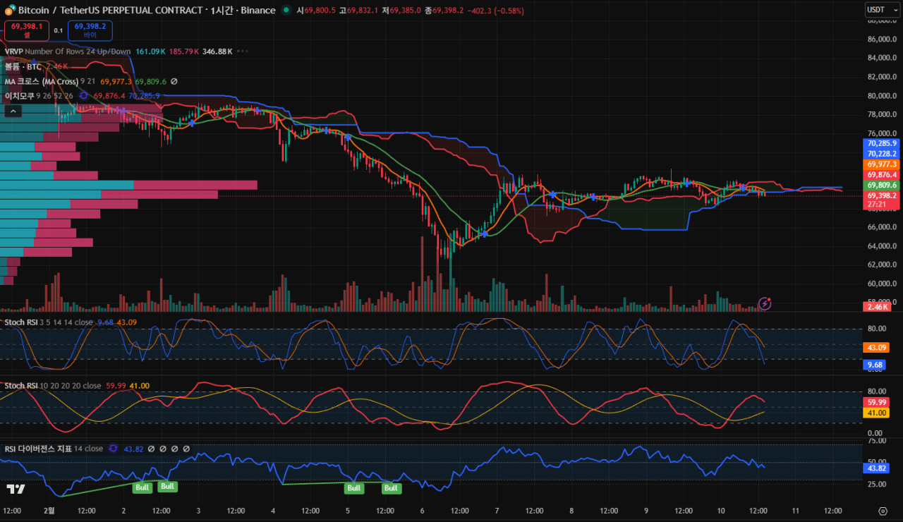903x522 pixels.
Task: Click the RSI divergence purple refresh icon
Action: 113,449
